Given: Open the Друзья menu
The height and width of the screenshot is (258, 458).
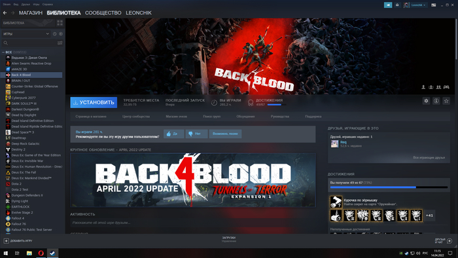Looking at the screenshot, I should [x=26, y=5].
